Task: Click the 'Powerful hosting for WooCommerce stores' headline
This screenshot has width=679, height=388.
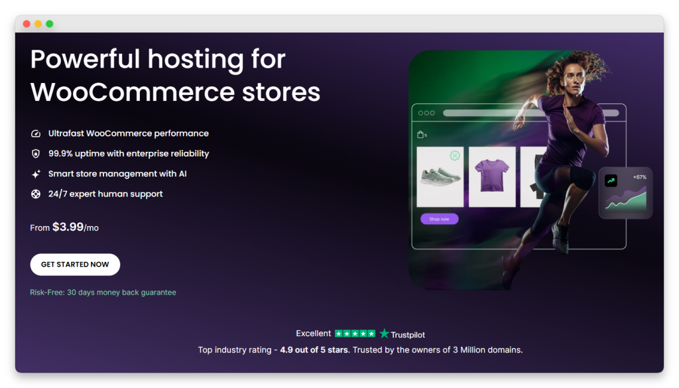Action: tap(175, 76)
